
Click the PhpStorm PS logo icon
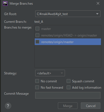(5, 4)
